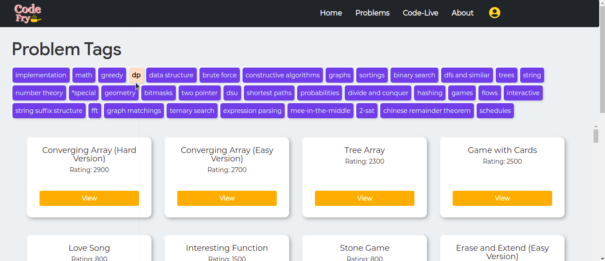This screenshot has width=605, height=261.
Task: Click the Stone Game card title
Action: 365,248
